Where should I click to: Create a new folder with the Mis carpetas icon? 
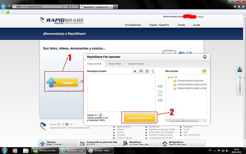204,71
